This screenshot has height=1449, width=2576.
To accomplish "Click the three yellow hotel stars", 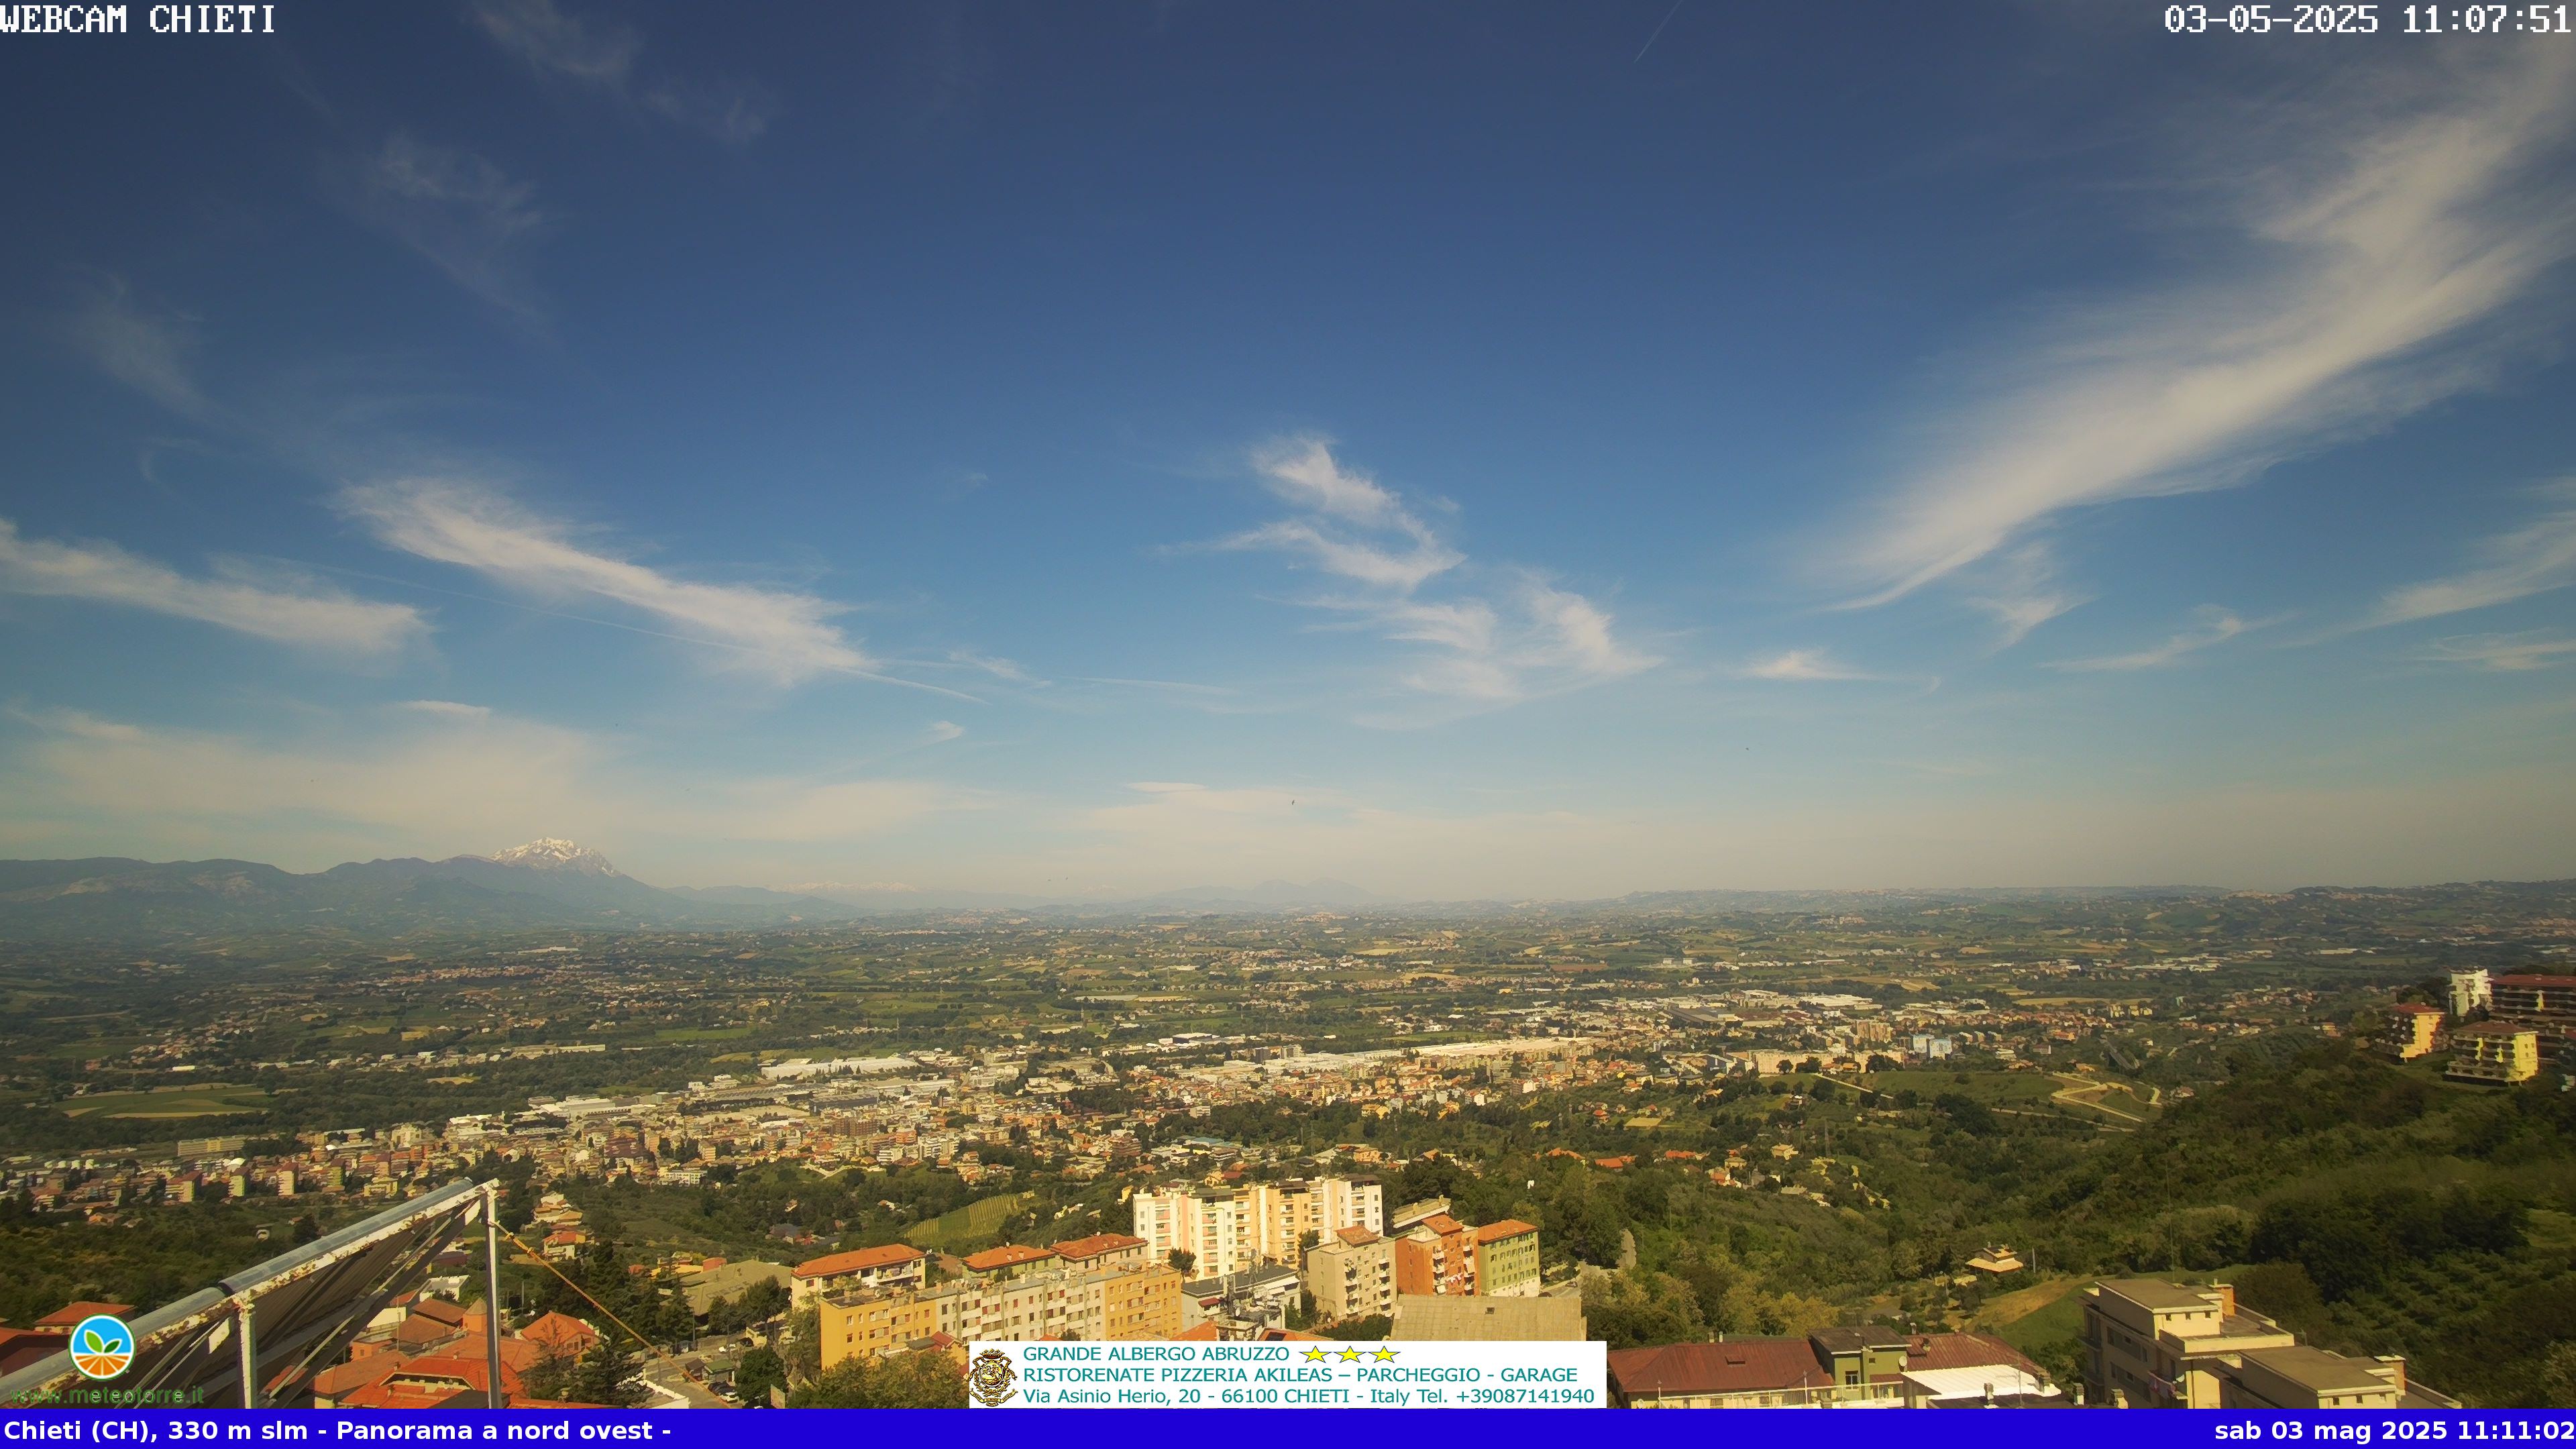I will point(1349,1354).
